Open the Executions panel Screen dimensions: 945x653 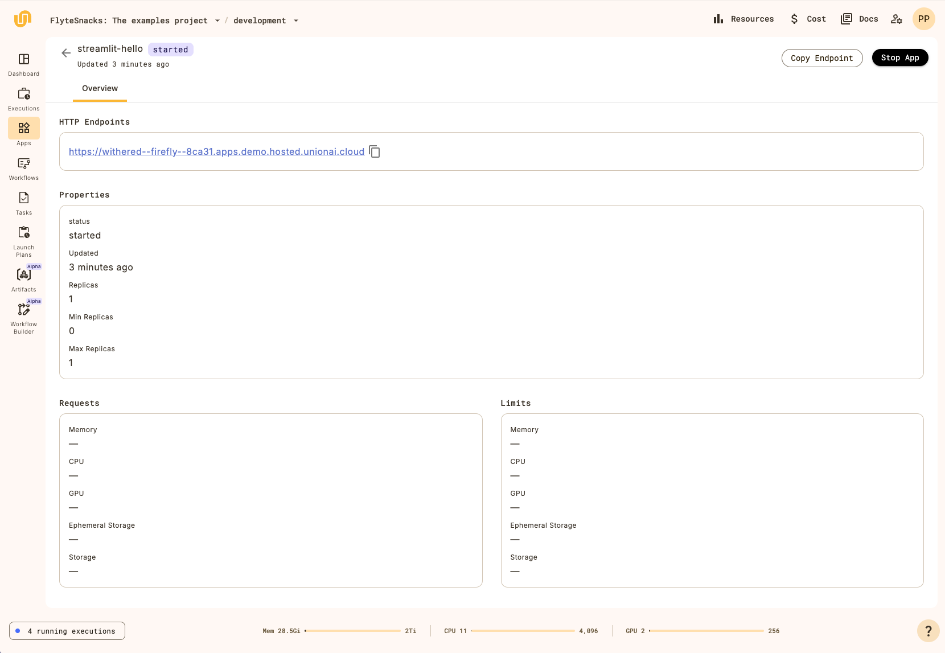23,98
